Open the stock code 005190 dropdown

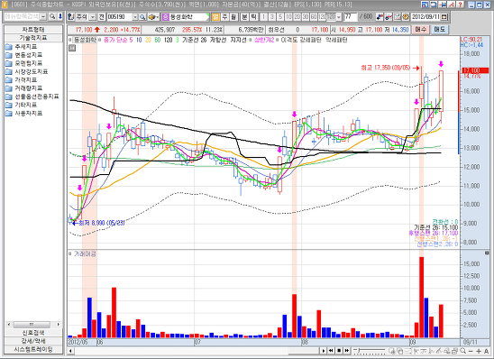(135, 17)
